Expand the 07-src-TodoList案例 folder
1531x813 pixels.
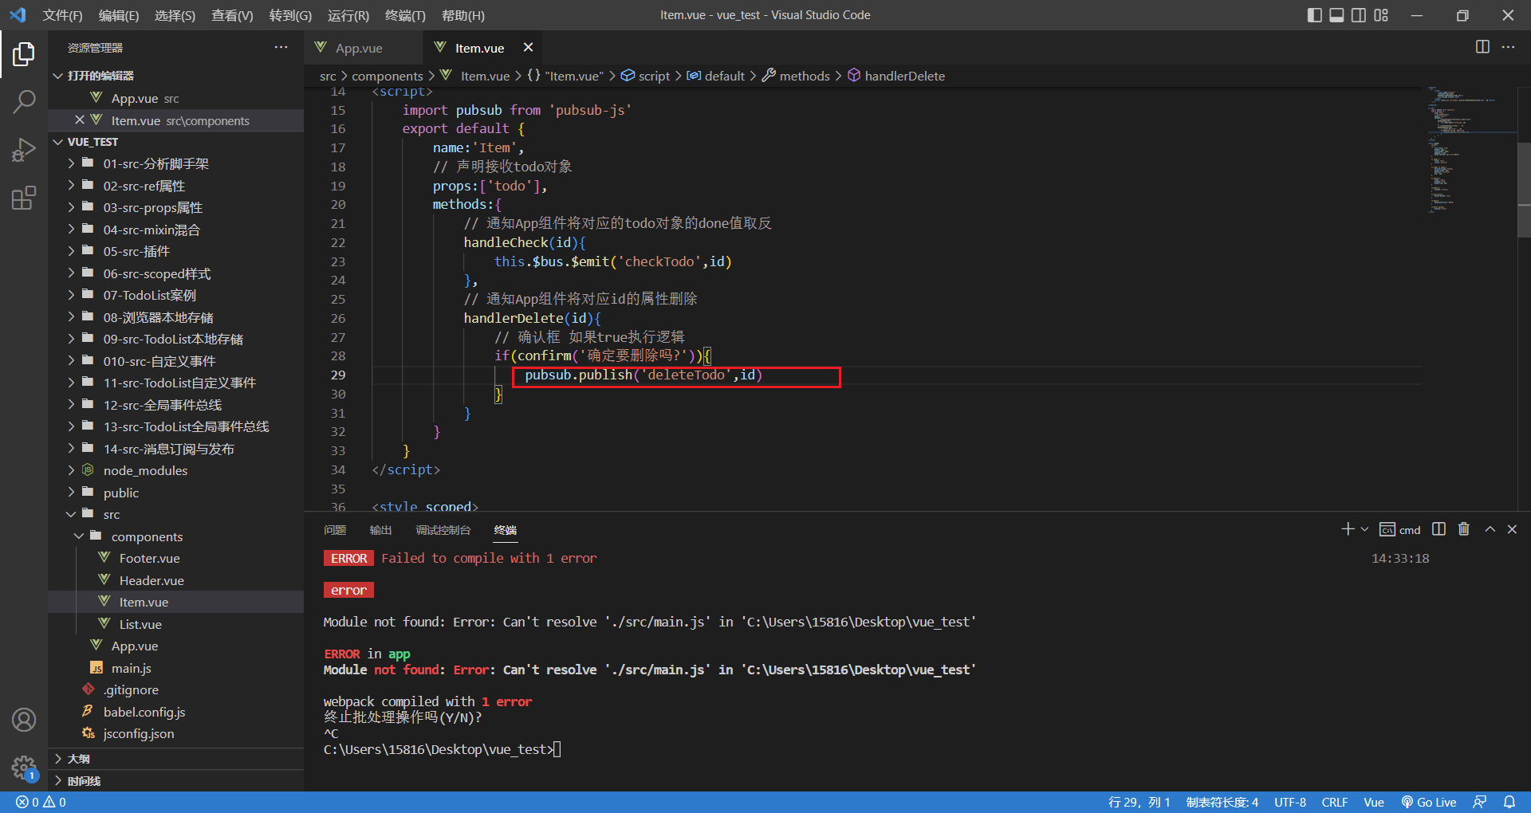[x=149, y=295]
